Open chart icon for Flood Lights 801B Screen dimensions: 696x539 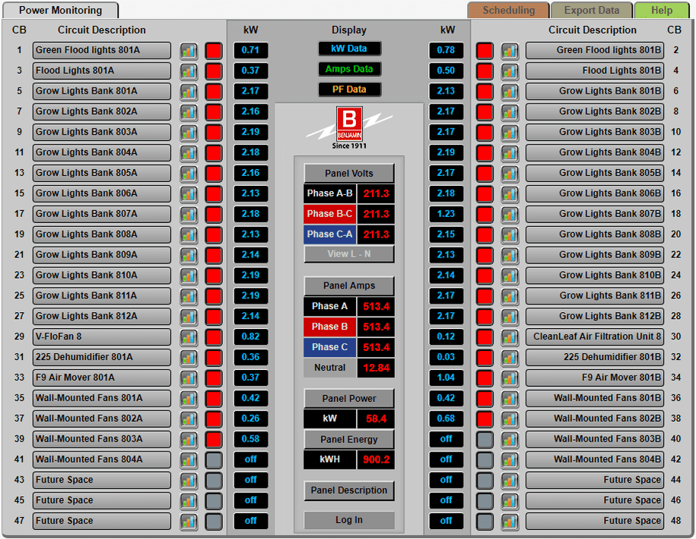coord(510,72)
